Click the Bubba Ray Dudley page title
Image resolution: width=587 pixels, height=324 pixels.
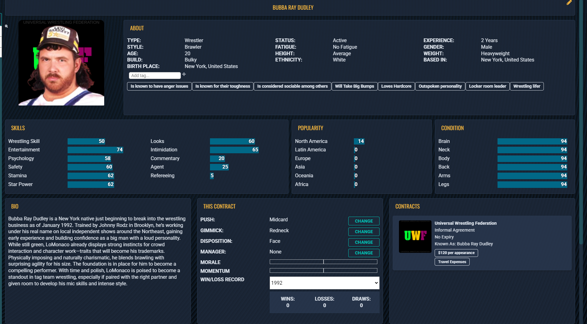(293, 7)
